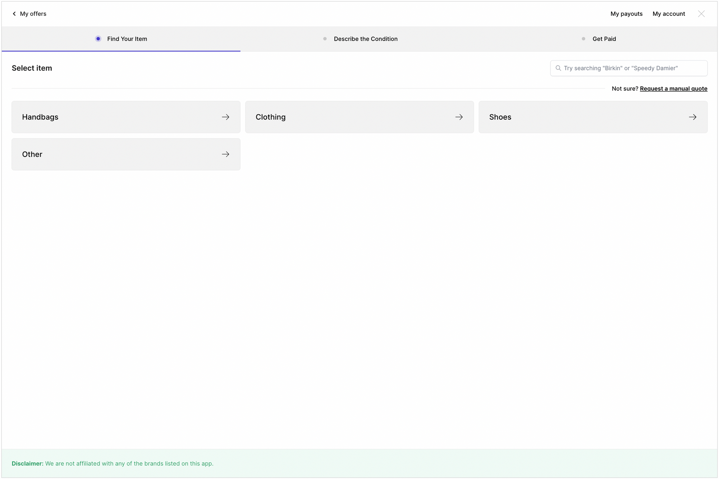Select the arrow on the Handbags card
Image resolution: width=719 pixels, height=479 pixels.
tap(225, 117)
